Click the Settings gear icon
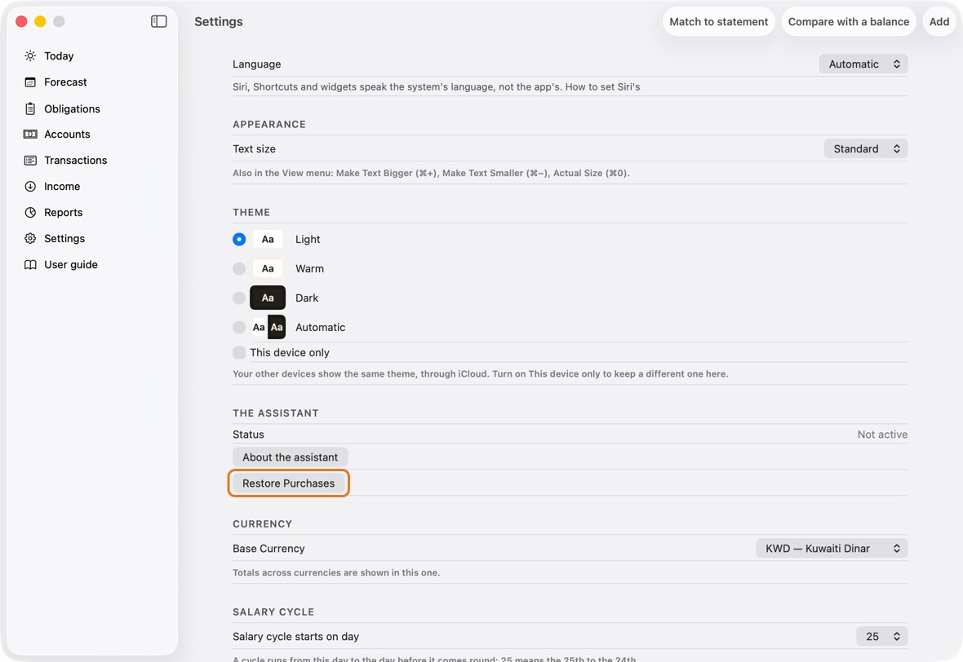Screen dimensions: 963x662 coord(30,239)
